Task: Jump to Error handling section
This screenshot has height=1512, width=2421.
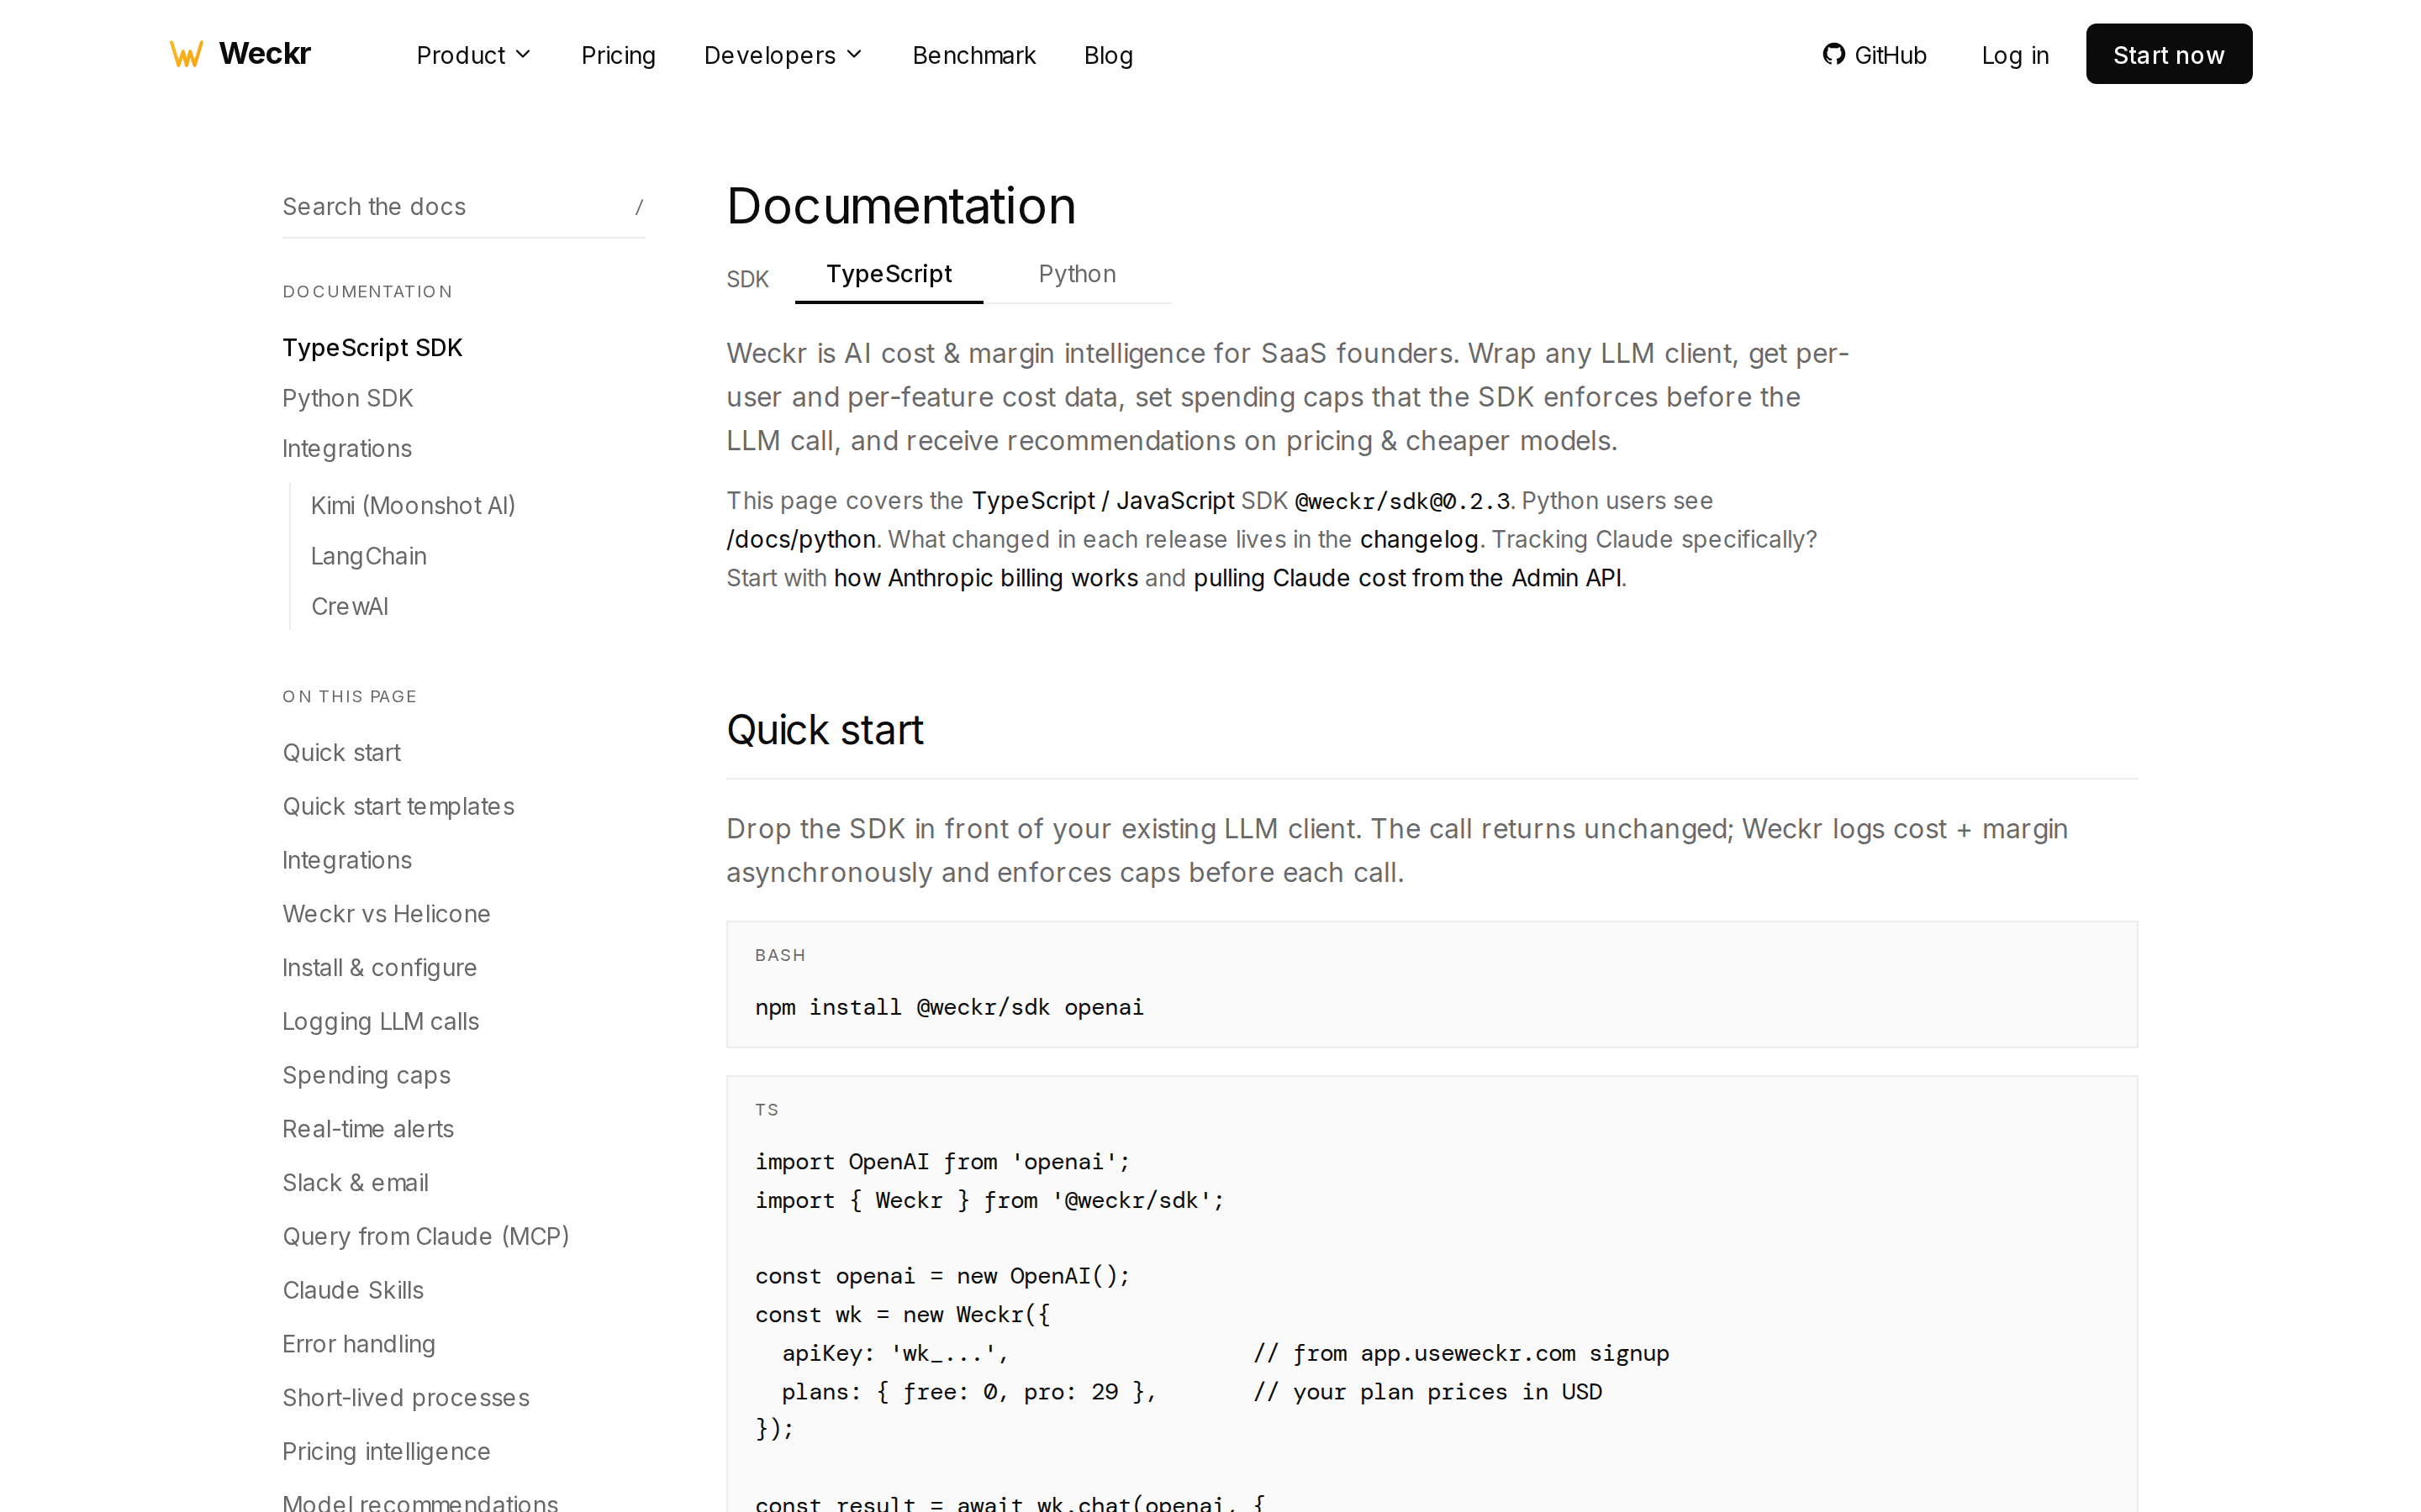Action: (358, 1344)
